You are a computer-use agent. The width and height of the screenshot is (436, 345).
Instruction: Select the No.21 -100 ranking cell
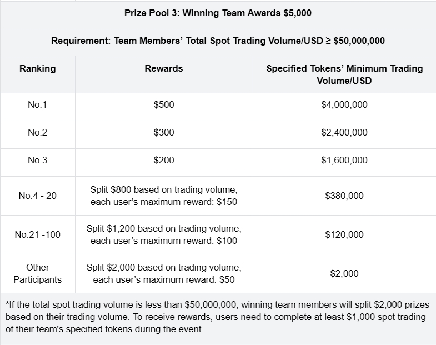(37, 234)
